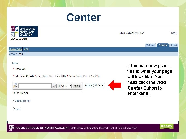The width and height of the screenshot is (186, 139).
Task: Open the Actions menu button
Action: [x=77, y=86]
